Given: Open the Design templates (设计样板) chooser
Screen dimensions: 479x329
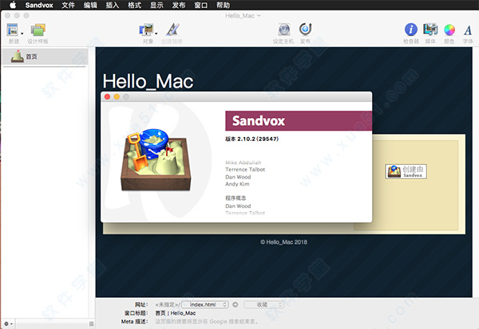Looking at the screenshot, I should (38, 30).
